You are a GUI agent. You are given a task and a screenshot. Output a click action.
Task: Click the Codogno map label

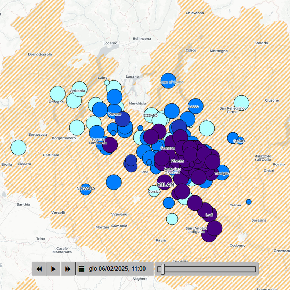click(237, 246)
